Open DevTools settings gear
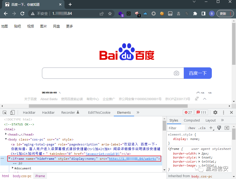Screen dimensions: 236x179 (x=215, y=112)
